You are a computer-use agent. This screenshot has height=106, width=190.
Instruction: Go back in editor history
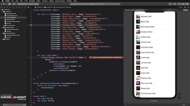pos(31,7)
